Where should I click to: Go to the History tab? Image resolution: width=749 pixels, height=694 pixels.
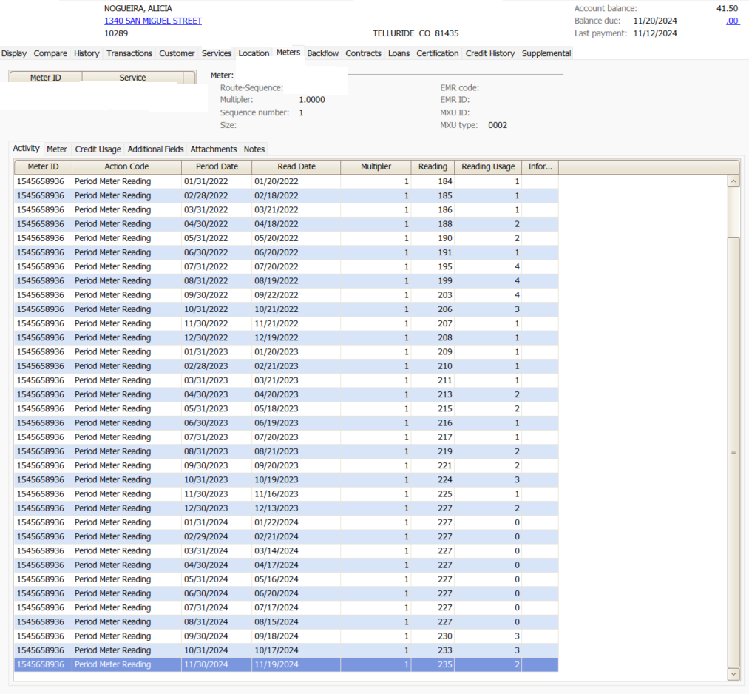pyautogui.click(x=87, y=53)
